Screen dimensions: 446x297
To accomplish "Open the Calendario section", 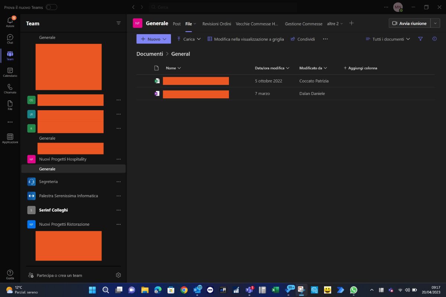I will (10, 72).
